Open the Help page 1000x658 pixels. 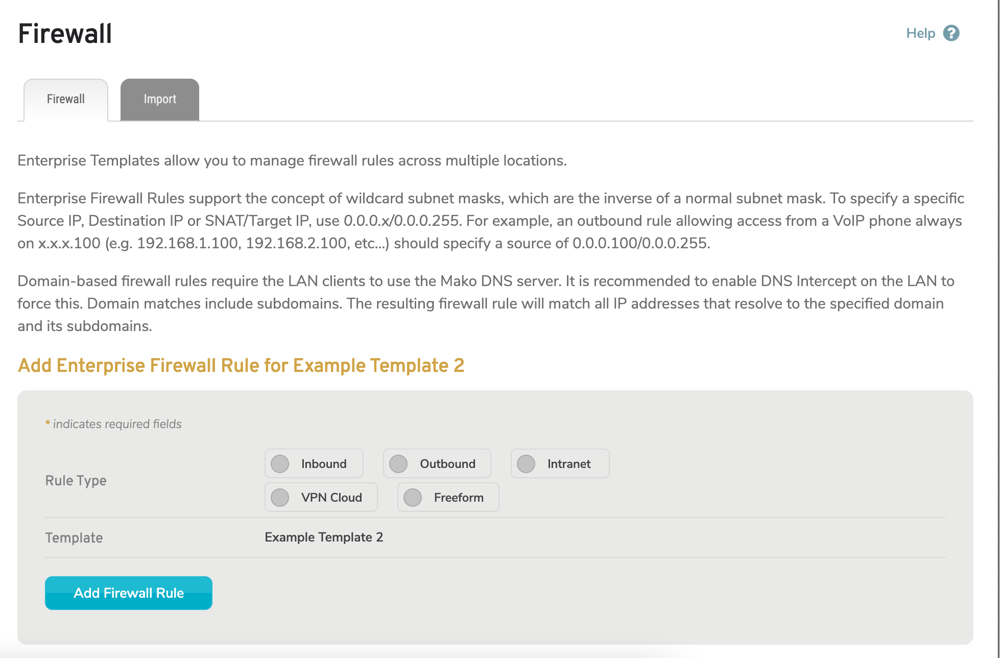click(x=920, y=33)
